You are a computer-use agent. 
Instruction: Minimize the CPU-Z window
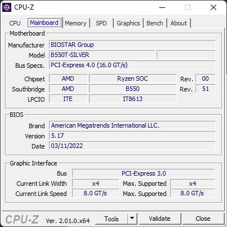[162, 7]
